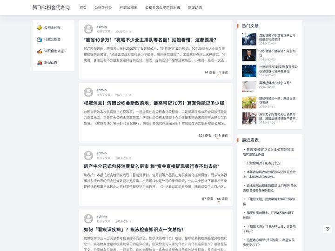The image size is (335, 251).
Task: Open recent post 这些地方相继摇号购房
Action: coord(268,243)
